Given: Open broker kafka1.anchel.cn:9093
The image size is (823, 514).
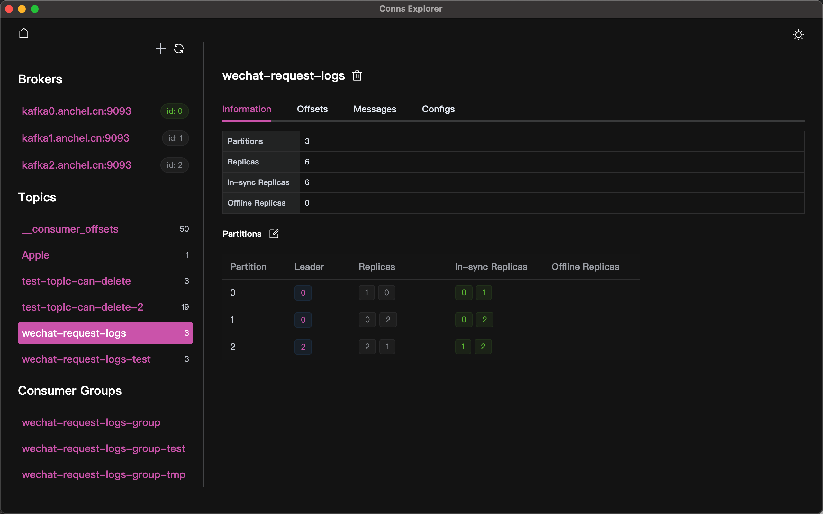Looking at the screenshot, I should click(x=76, y=138).
